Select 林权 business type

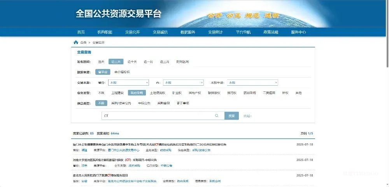coord(285,93)
